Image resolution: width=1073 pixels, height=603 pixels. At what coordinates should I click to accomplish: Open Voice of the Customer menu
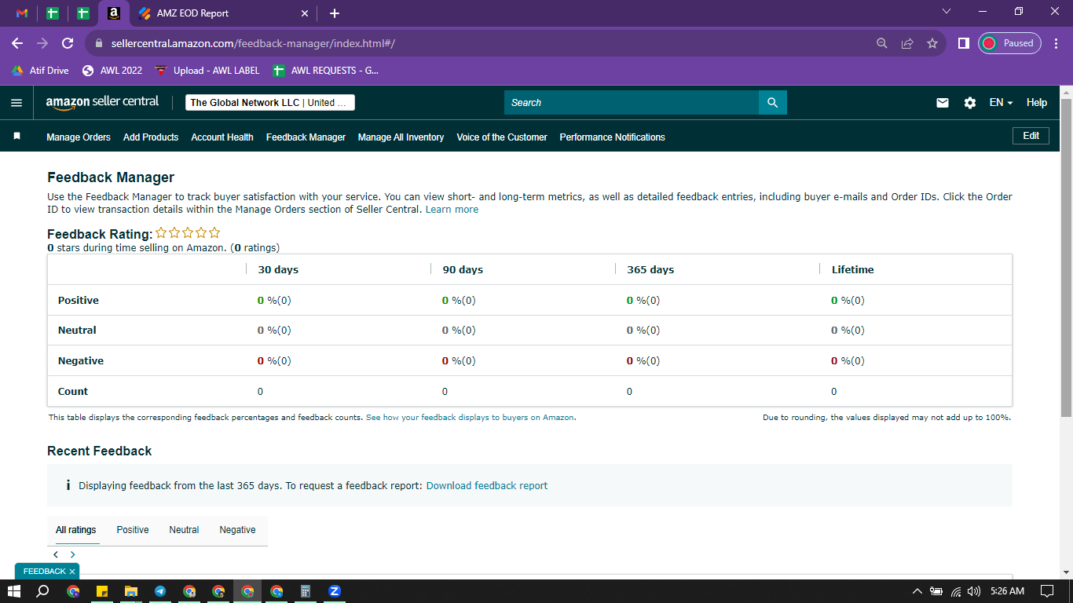pos(502,137)
